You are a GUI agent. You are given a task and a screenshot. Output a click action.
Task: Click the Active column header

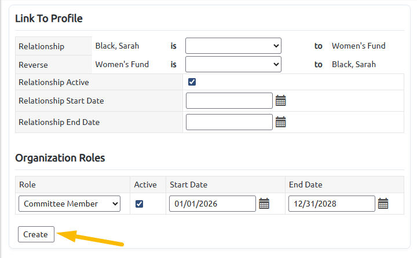click(145, 185)
